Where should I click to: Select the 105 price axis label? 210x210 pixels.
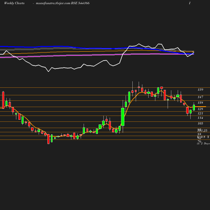[x=200, y=123]
